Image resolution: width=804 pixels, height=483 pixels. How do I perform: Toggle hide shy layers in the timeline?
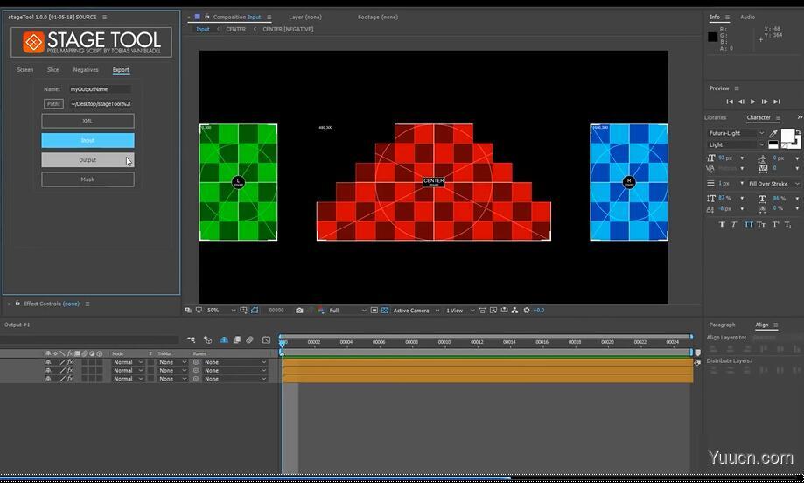tap(224, 340)
